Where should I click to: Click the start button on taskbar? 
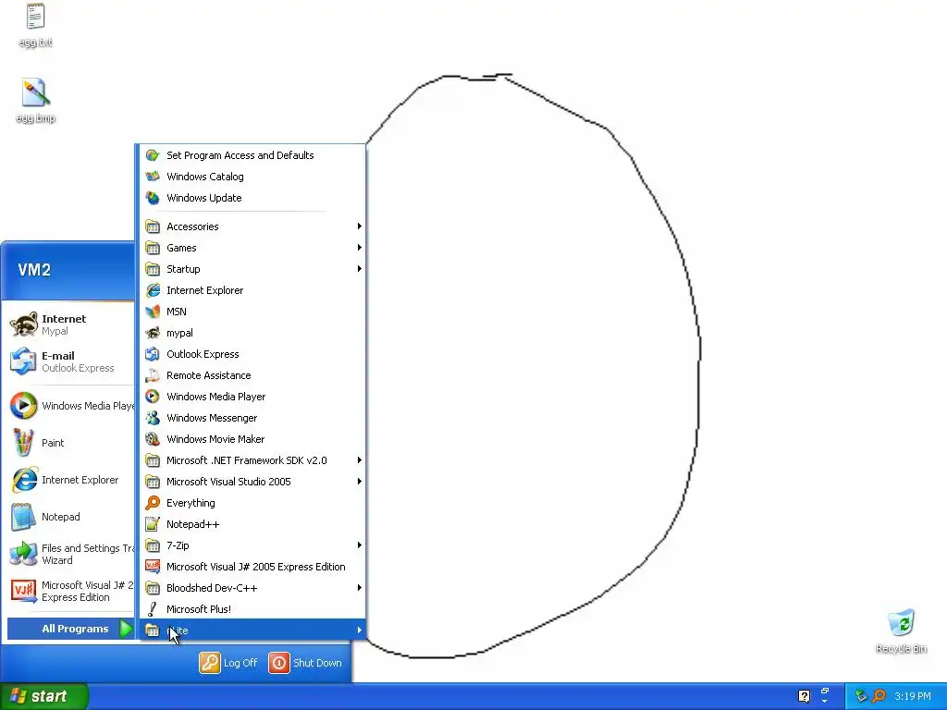click(44, 696)
